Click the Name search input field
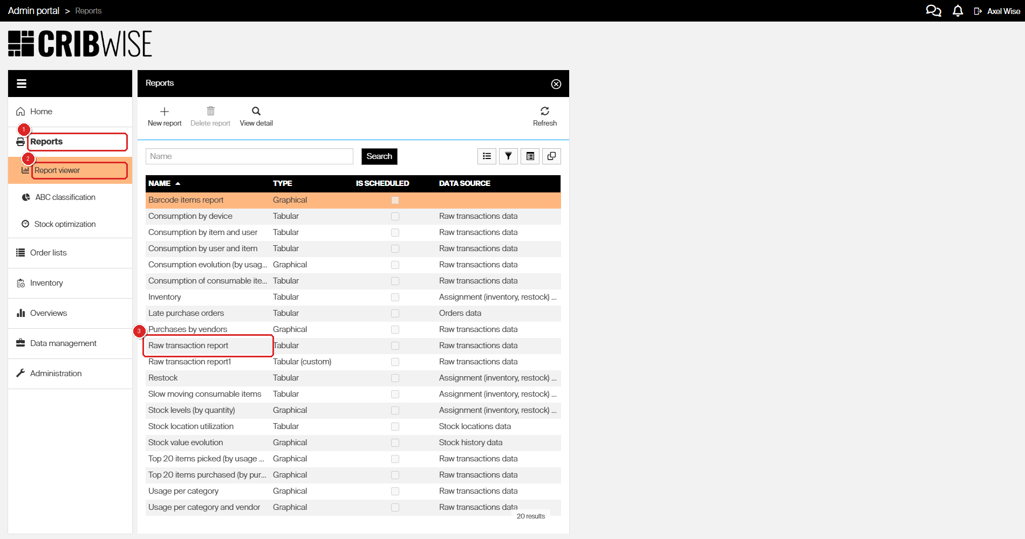Image resolution: width=1025 pixels, height=539 pixels. click(249, 156)
